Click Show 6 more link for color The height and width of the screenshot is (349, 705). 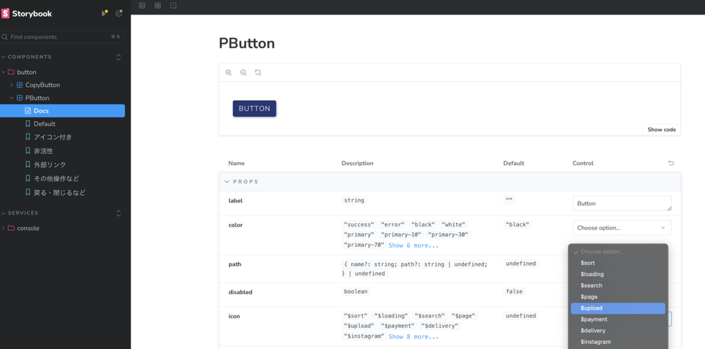click(x=414, y=245)
